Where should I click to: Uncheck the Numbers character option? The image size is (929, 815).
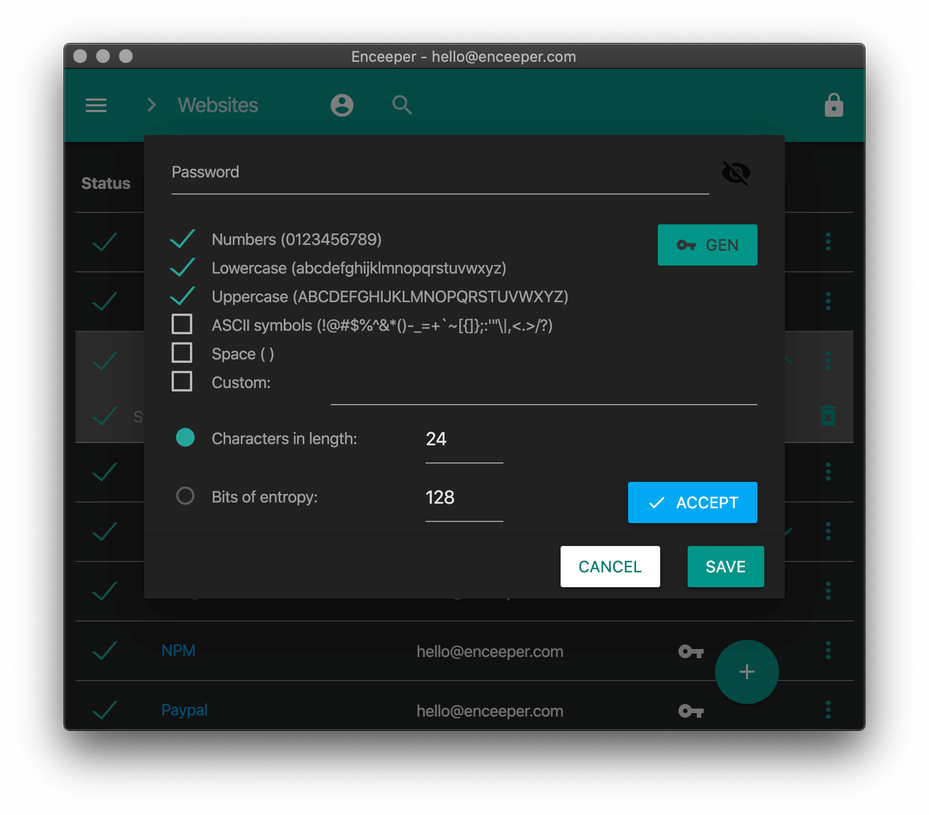[x=182, y=239]
